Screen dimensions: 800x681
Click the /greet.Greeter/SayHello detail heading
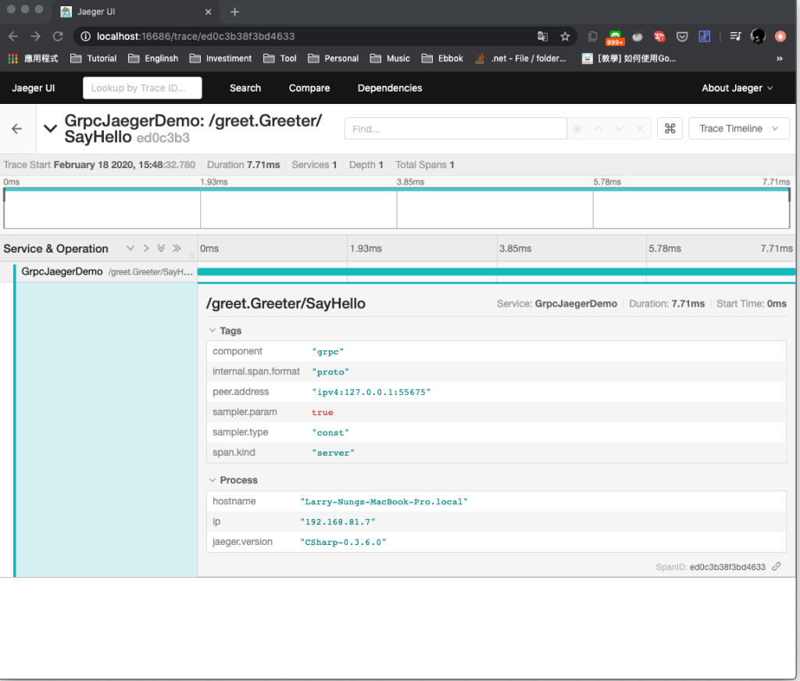click(286, 303)
